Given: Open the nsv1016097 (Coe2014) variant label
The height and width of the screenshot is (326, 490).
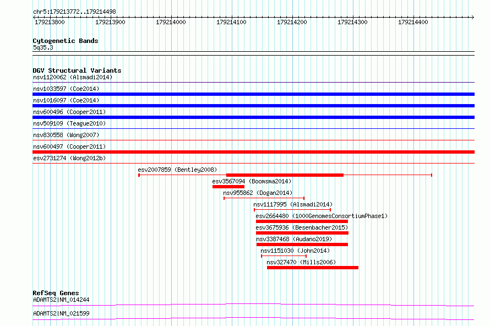Looking at the screenshot, I should pos(66,100).
